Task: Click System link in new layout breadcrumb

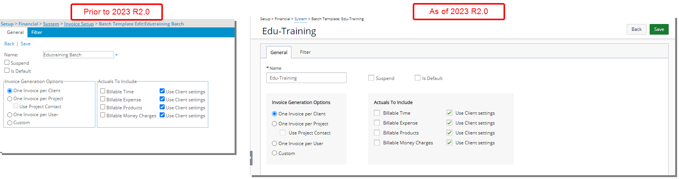Action: 301,19
